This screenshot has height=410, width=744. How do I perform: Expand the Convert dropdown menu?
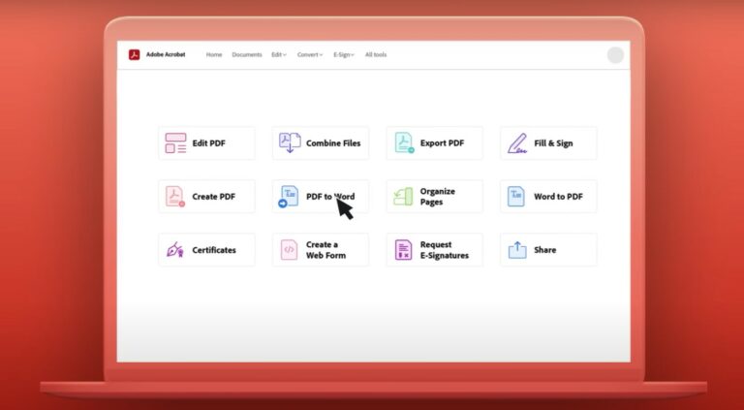pos(310,55)
